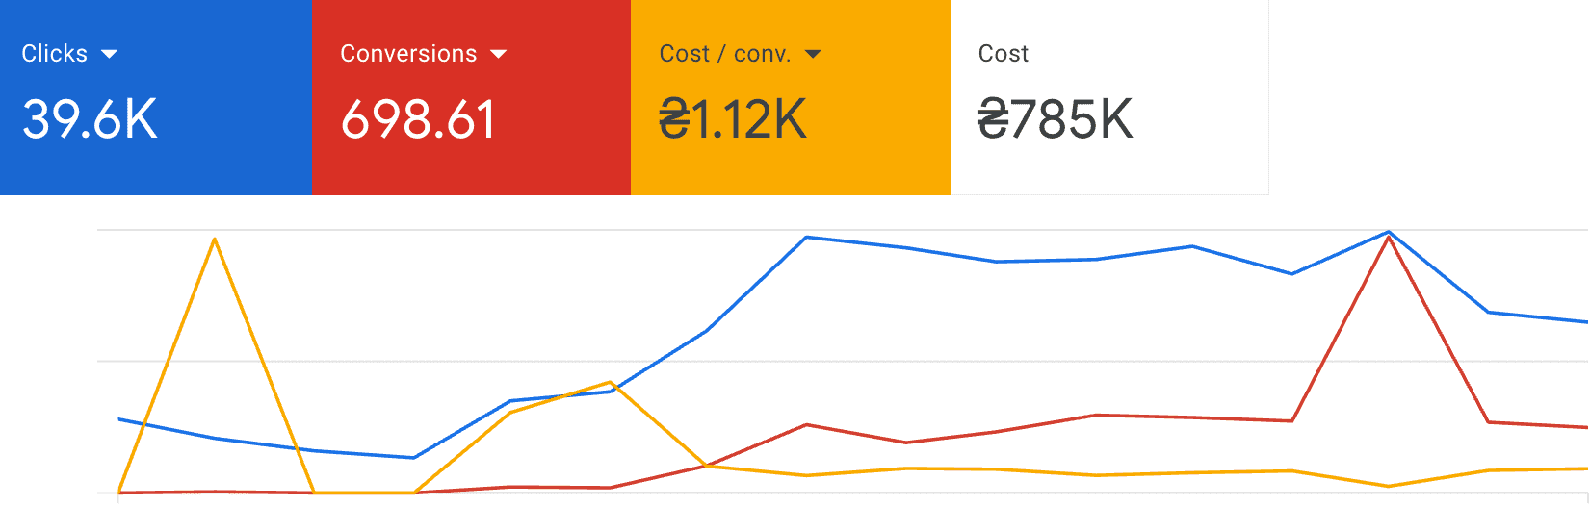Screen dimensions: 1590x506
Task: Click the second smaller yellow line peak
Action: click(610, 383)
